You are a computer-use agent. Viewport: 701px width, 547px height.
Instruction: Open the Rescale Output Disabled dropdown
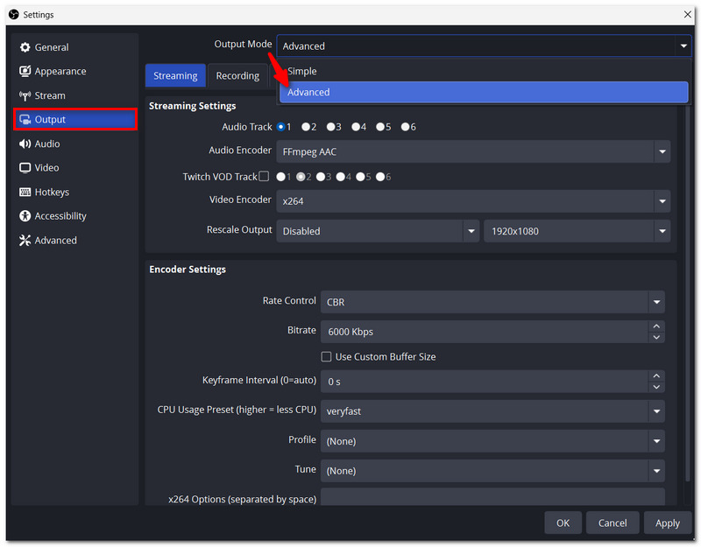tap(378, 231)
